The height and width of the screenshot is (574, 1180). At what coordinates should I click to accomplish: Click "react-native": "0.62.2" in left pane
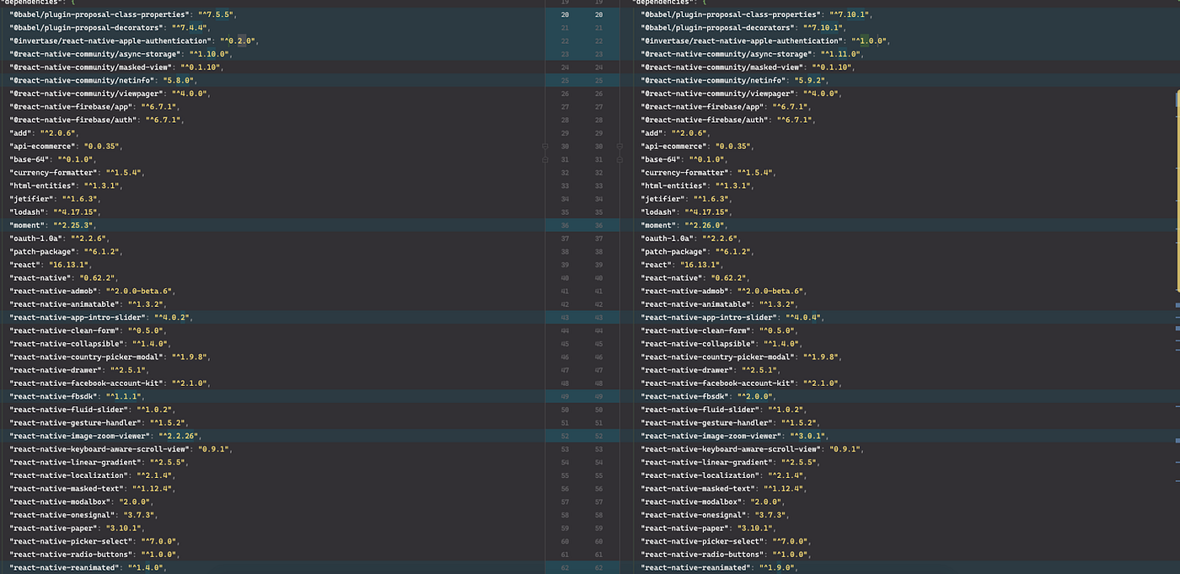64,277
